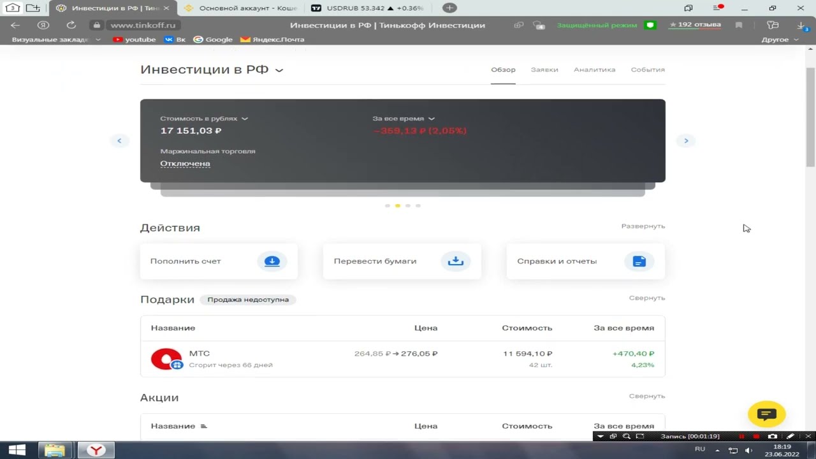Click Развернуть in Действия section
The width and height of the screenshot is (816, 459).
643,226
